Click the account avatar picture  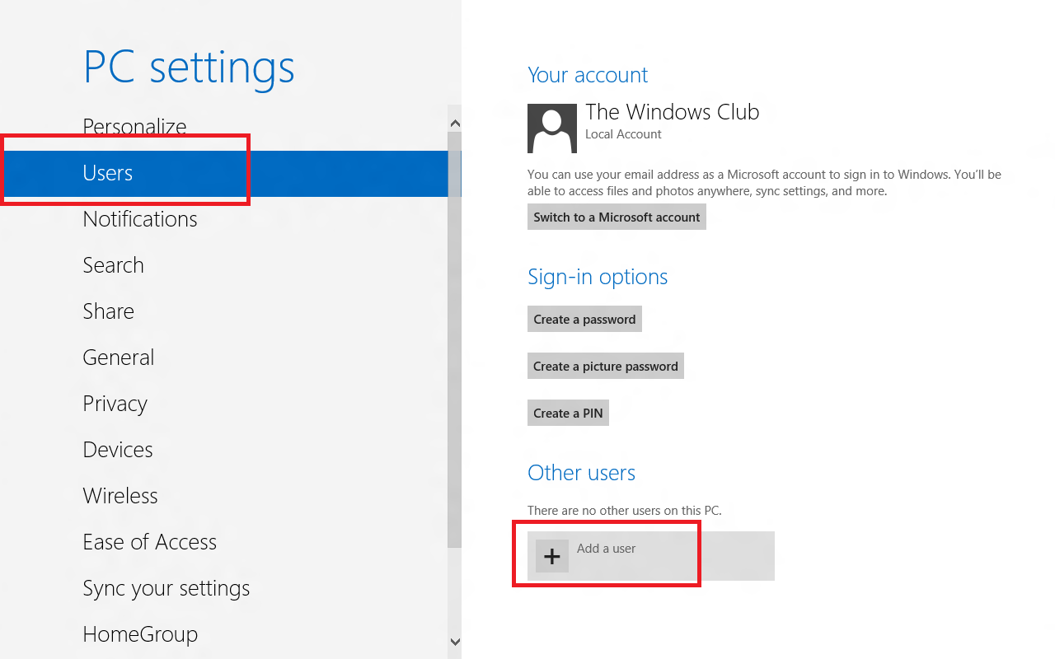[551, 129]
